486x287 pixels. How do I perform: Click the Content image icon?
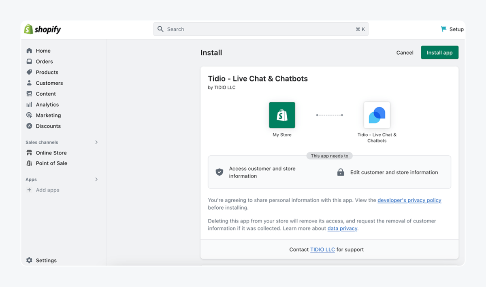pos(29,94)
